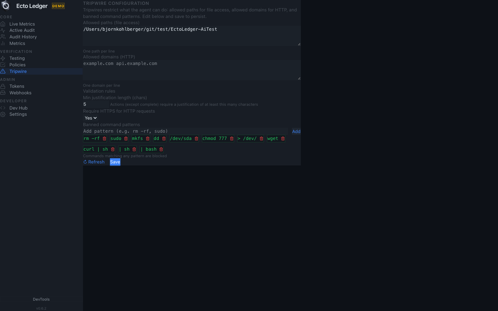Open Audit History from sidebar
Viewport: 498px width, 311px height.
pyautogui.click(x=23, y=37)
